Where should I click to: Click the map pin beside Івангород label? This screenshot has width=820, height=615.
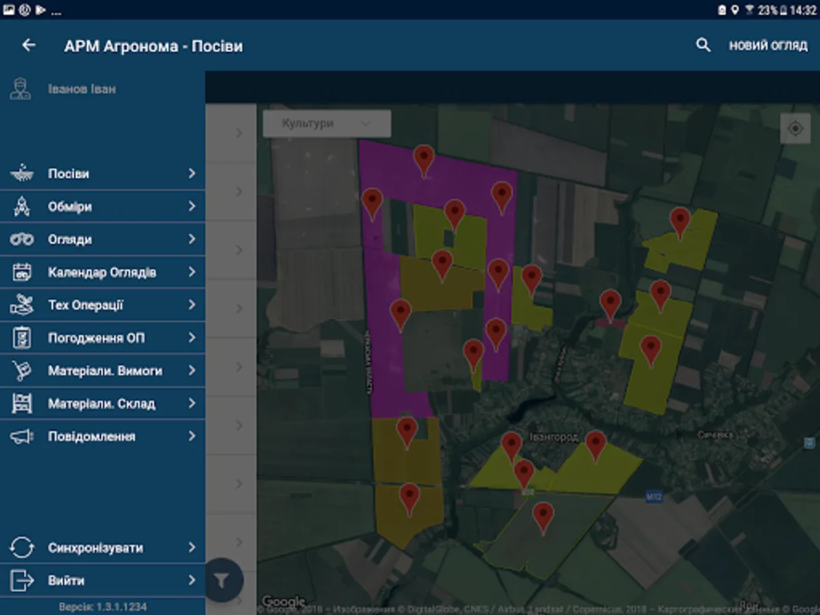click(x=512, y=448)
